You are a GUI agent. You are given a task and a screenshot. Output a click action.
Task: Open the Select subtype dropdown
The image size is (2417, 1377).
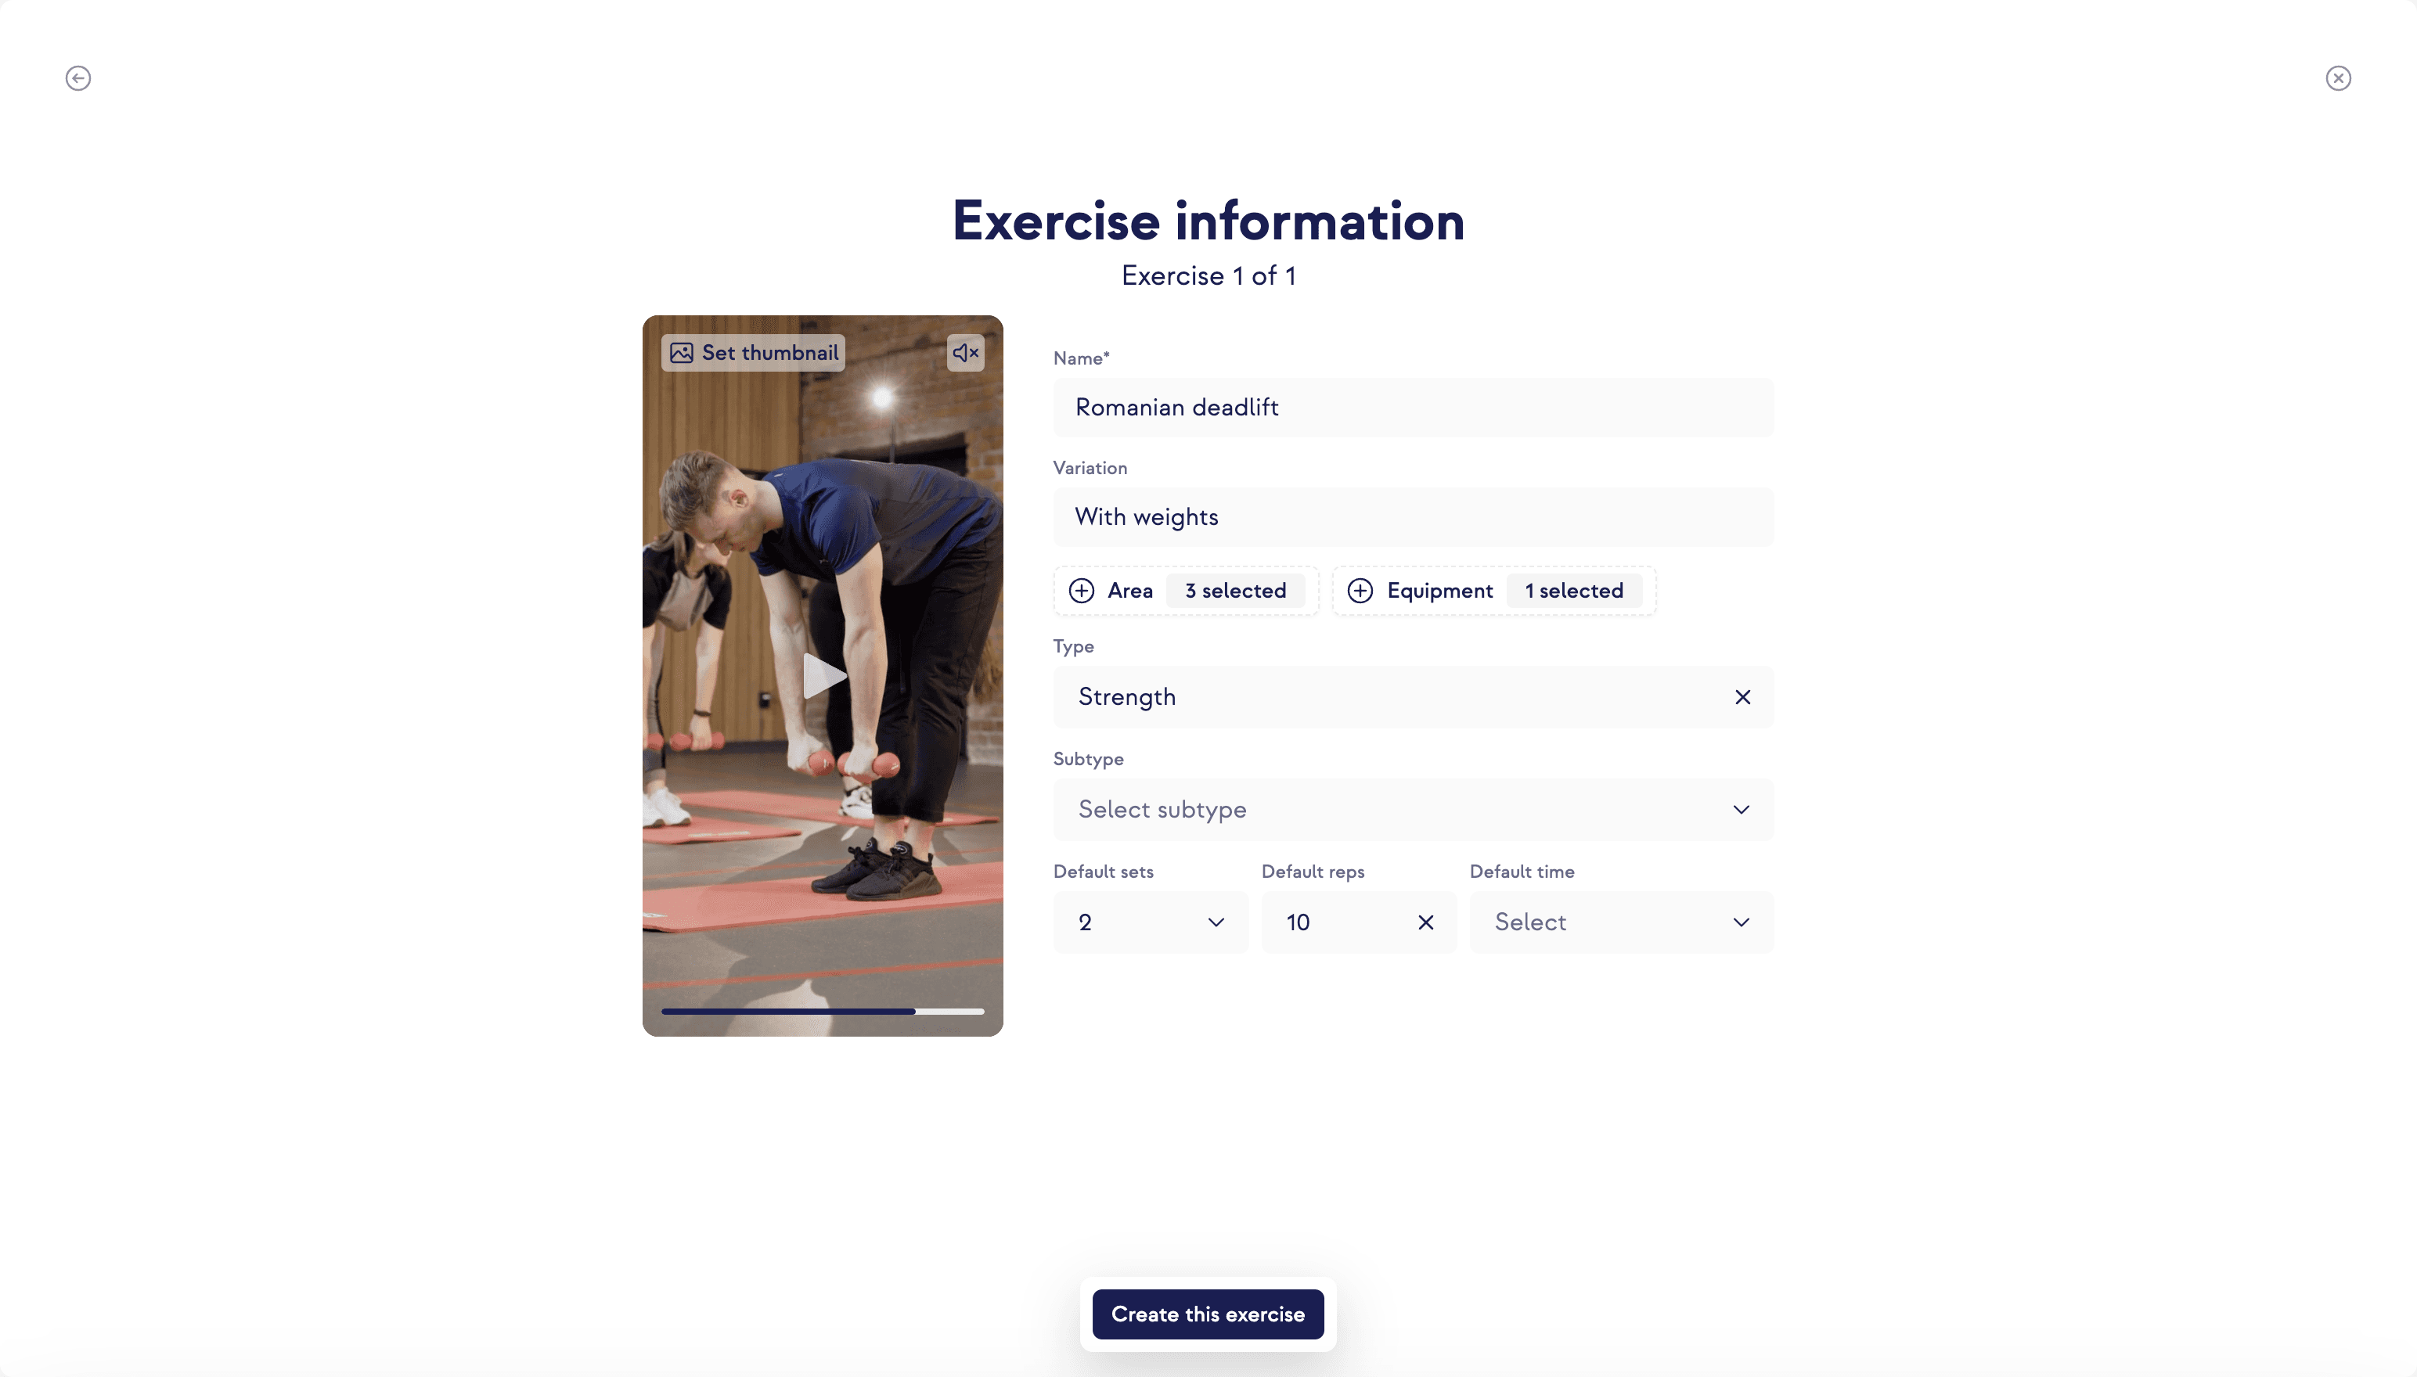(1413, 810)
